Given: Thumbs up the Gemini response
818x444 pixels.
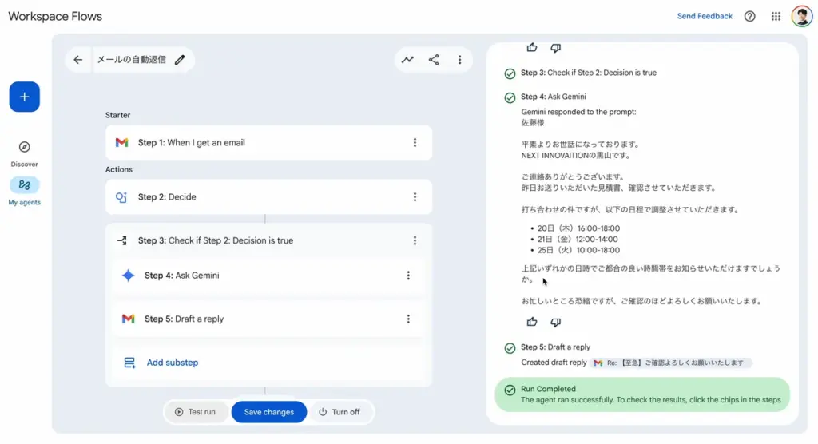Looking at the screenshot, I should click(532, 322).
